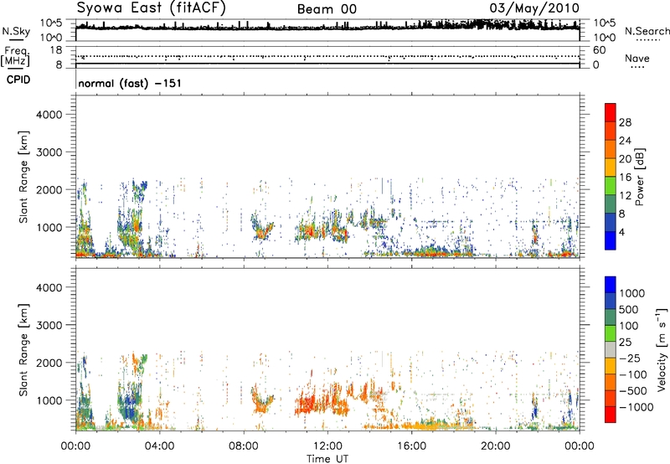670x464 pixels.
Task: Click the 'Beam 00' label
Action: (x=327, y=9)
